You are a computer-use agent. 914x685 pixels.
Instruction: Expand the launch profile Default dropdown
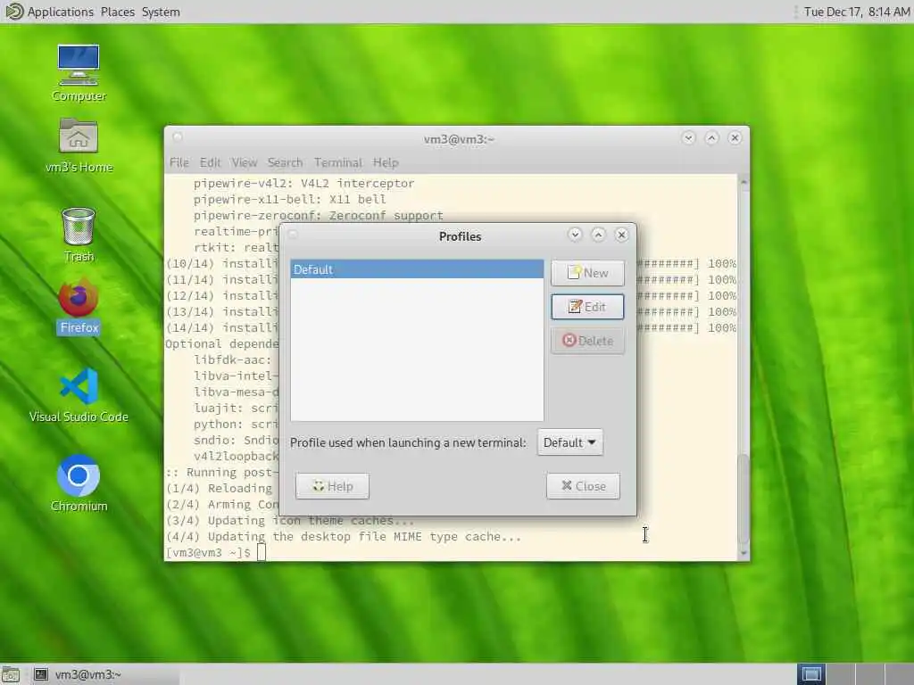[569, 442]
